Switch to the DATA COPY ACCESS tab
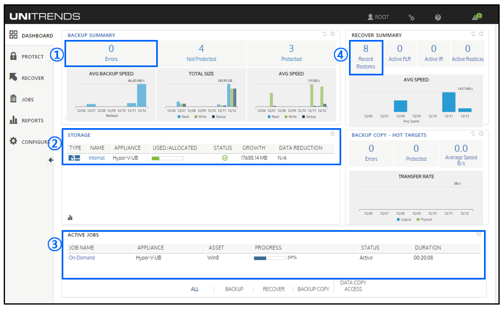504x310 pixels. pyautogui.click(x=353, y=286)
